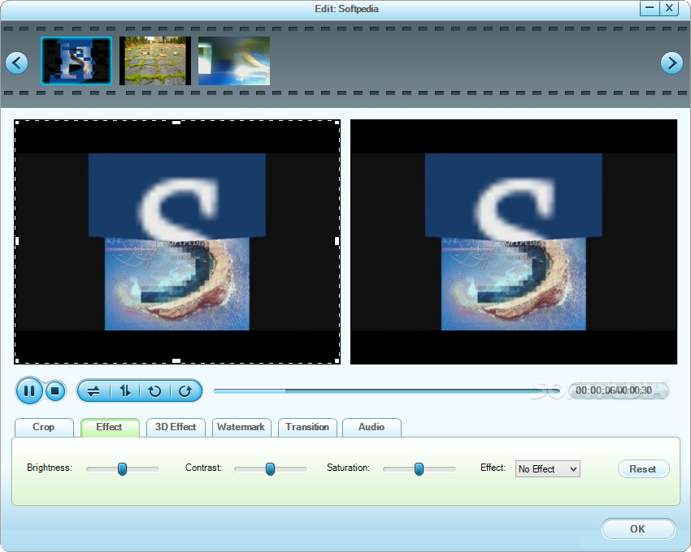Click the Contrast label
The height and width of the screenshot is (552, 691).
pos(203,468)
